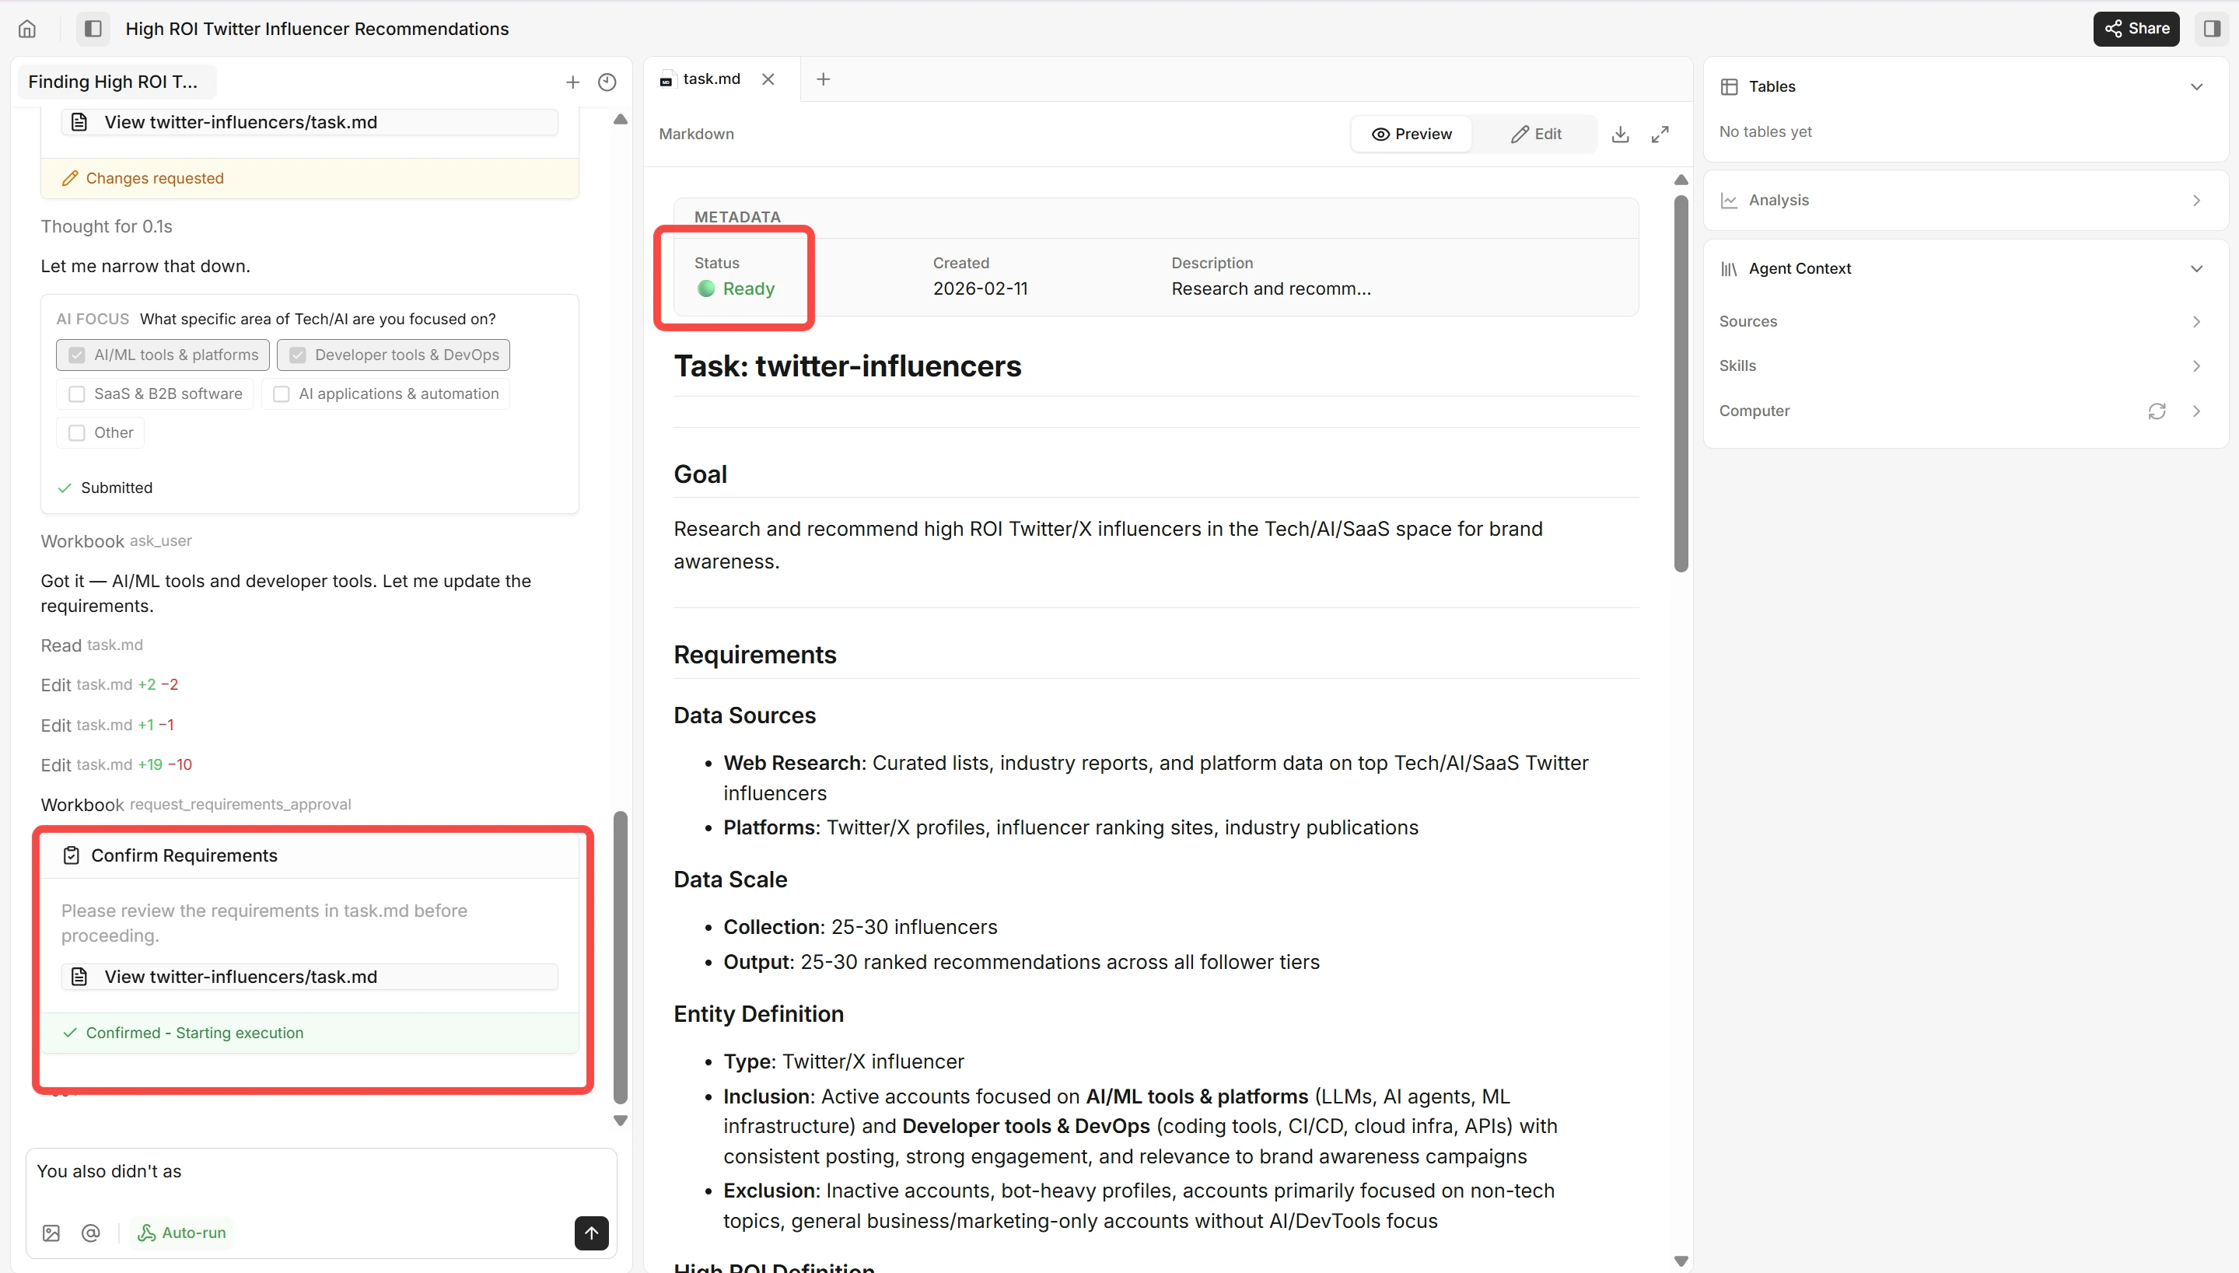Expand Sources under Agent Context

[2196, 322]
